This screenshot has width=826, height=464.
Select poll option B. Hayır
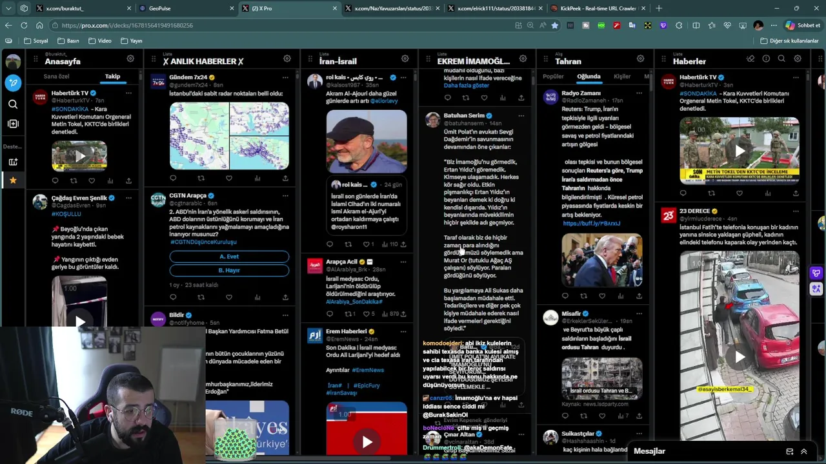pyautogui.click(x=229, y=270)
